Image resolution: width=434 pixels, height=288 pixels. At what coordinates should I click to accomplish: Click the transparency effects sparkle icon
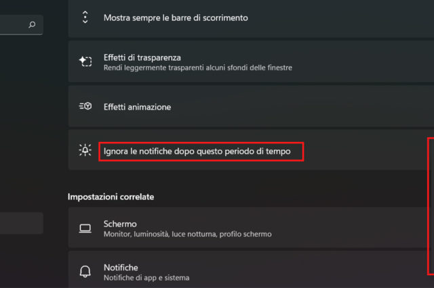[85, 62]
